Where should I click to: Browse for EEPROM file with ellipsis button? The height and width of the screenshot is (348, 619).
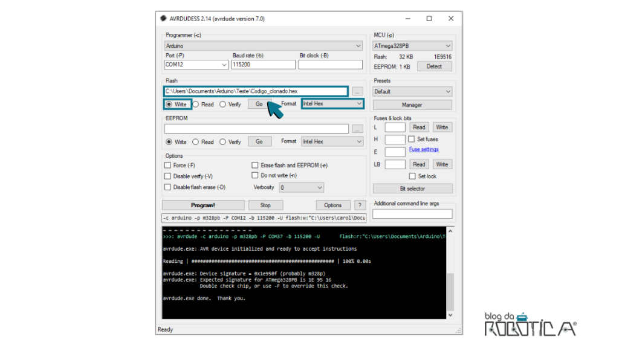coord(357,129)
